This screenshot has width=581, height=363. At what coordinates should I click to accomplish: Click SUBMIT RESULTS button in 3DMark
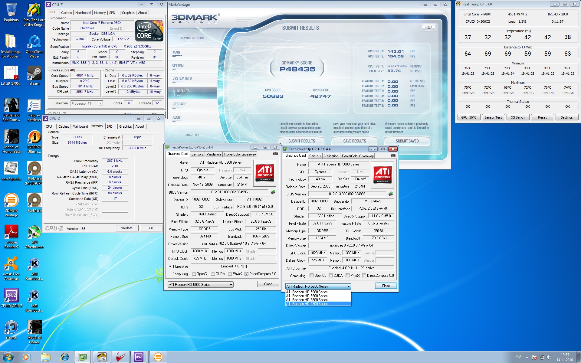coord(301,141)
